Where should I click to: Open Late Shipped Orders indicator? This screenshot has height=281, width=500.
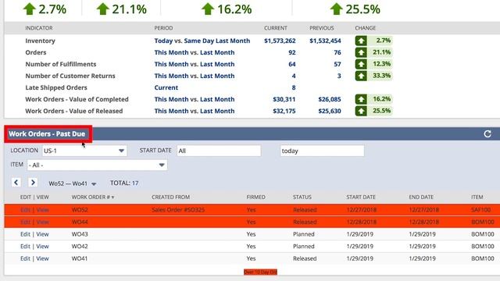tap(56, 87)
